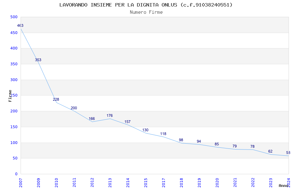Click the x-axis year 2013
The height and width of the screenshot is (189, 292).
pyautogui.click(x=110, y=183)
